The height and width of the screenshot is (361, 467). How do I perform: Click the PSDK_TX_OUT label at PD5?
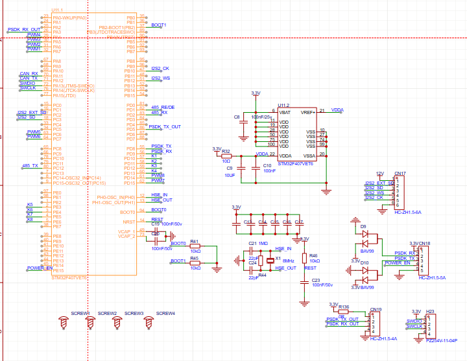(165, 127)
